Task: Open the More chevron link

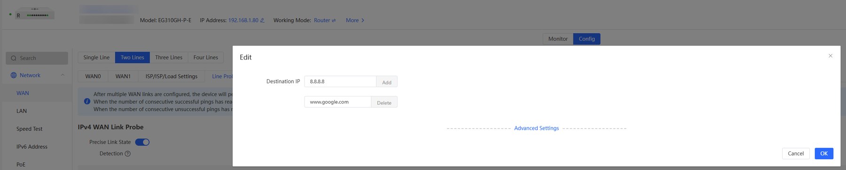Action: click(355, 20)
